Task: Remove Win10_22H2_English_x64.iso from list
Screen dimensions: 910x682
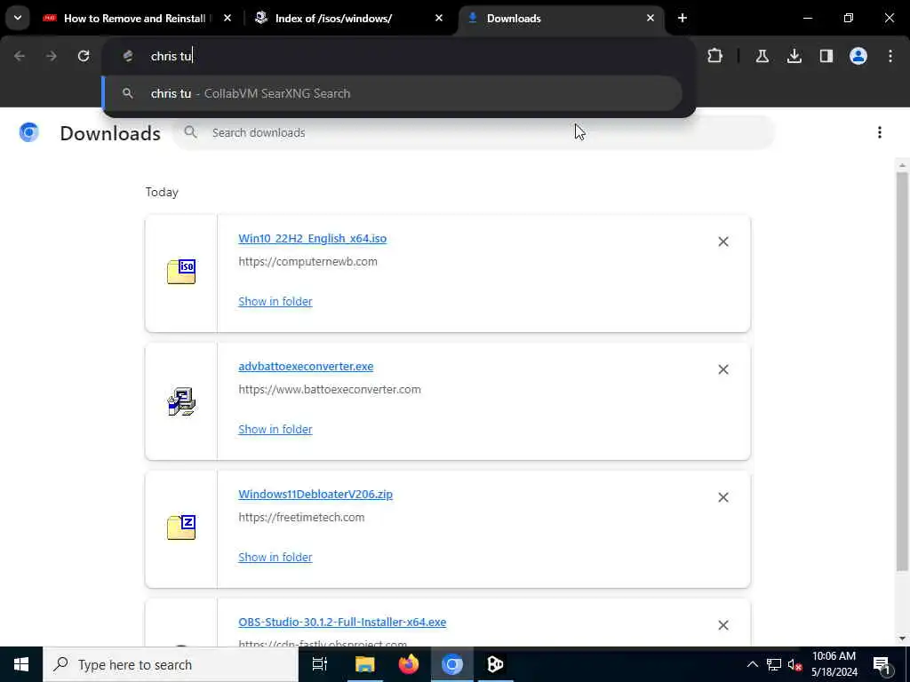Action: point(723,242)
